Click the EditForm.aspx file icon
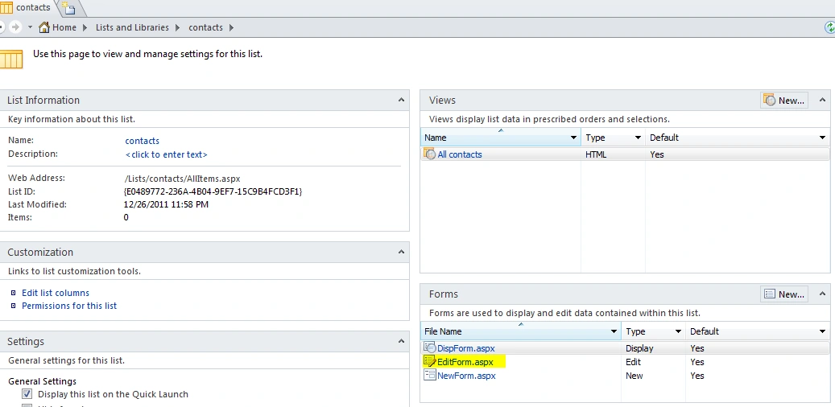 pos(429,362)
